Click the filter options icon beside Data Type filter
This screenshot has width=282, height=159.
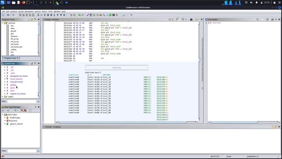[x=38, y=151]
